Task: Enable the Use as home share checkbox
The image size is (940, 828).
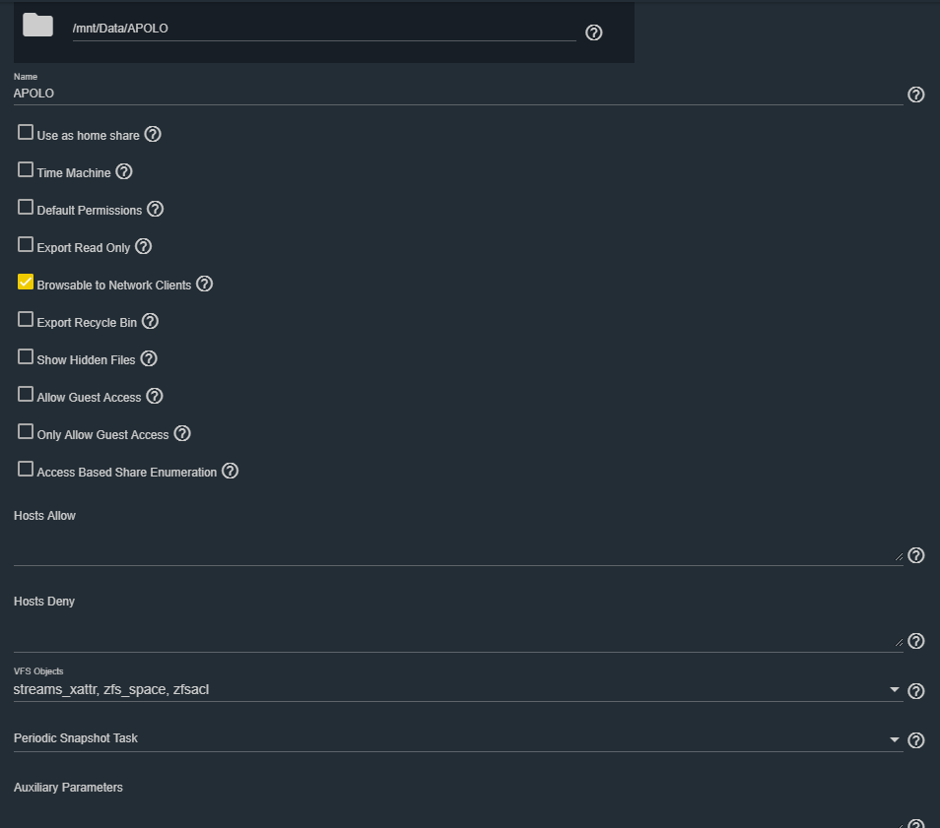Action: (x=26, y=132)
